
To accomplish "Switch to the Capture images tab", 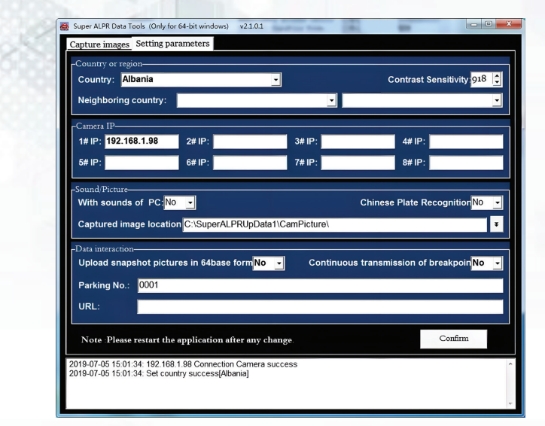I will tap(99, 44).
